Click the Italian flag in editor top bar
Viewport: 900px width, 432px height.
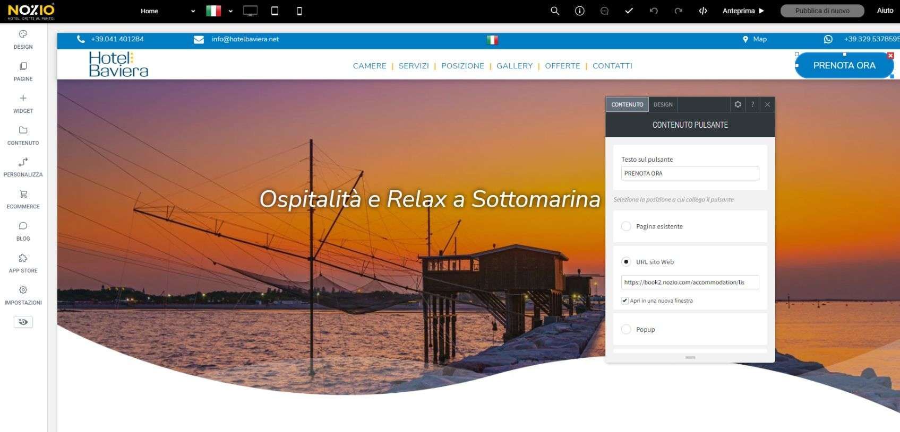[213, 11]
